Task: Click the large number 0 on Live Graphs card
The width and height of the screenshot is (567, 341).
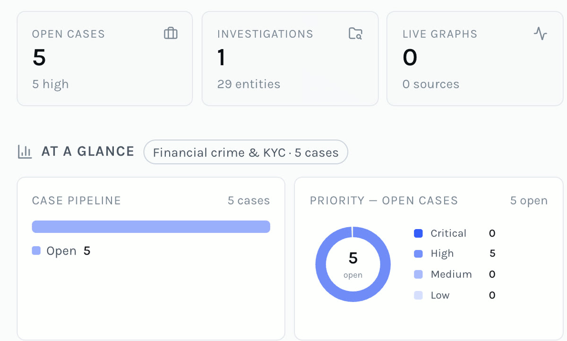Action: point(410,58)
